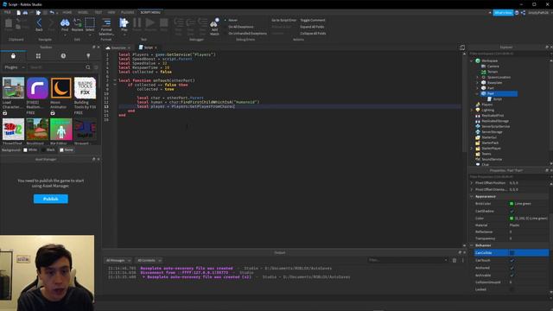The height and width of the screenshot is (311, 553).
Task: Expand the StarterPlayer tree node
Action: pyautogui.click(x=472, y=149)
